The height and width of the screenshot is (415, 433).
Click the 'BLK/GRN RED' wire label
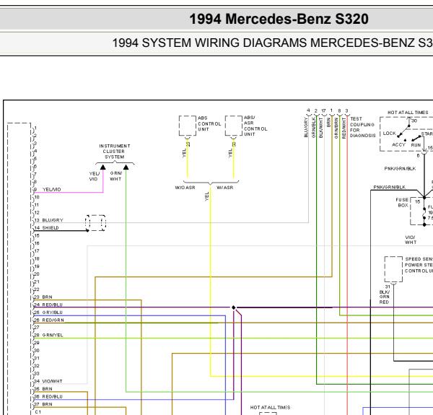(x=385, y=297)
